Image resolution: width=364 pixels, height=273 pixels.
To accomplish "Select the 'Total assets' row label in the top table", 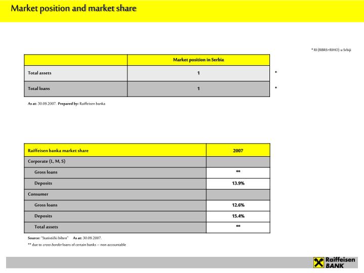I will (39, 73).
